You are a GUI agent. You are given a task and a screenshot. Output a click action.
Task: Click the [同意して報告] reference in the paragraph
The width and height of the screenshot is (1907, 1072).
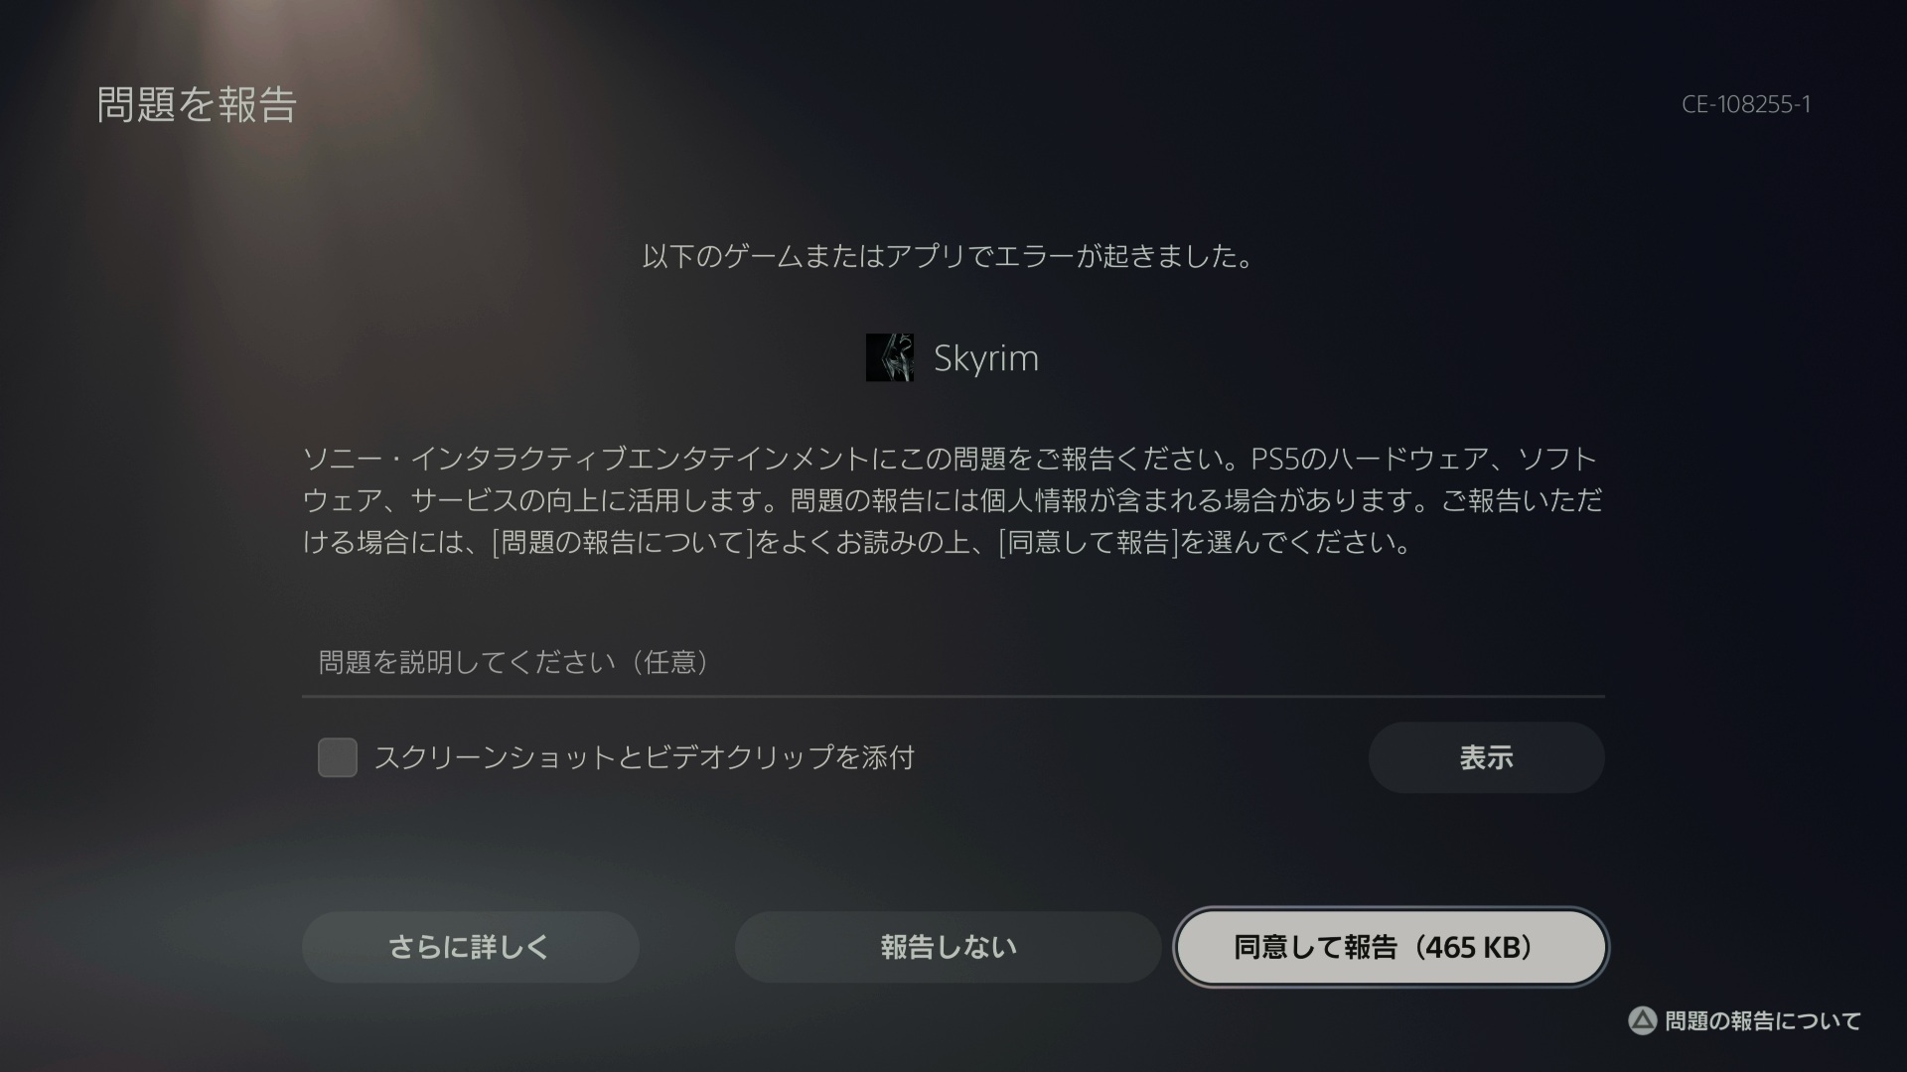(1089, 542)
